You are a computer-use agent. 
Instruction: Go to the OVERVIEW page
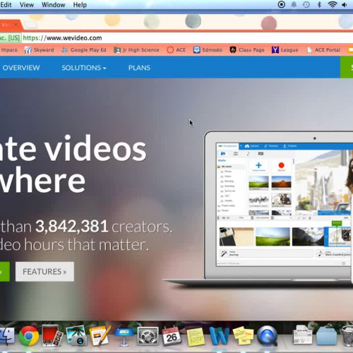click(21, 68)
